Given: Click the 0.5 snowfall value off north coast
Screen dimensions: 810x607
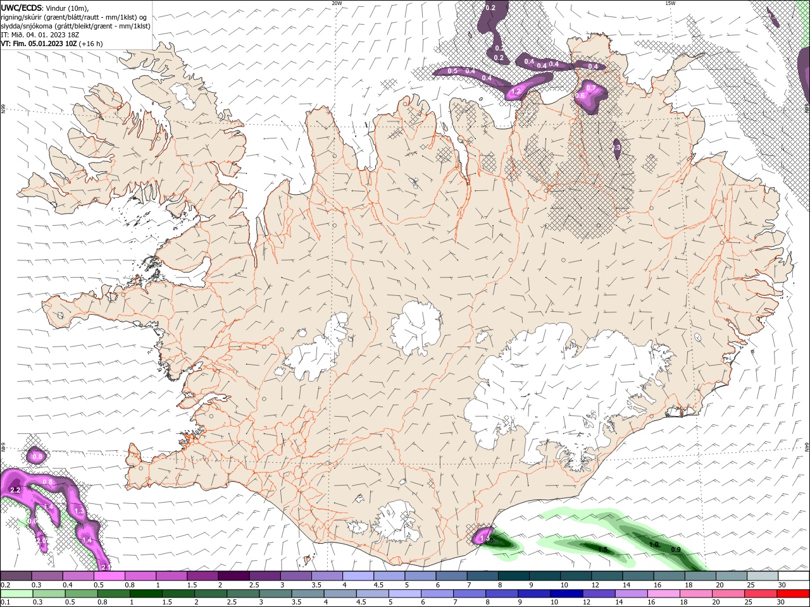Looking at the screenshot, I should pos(452,71).
